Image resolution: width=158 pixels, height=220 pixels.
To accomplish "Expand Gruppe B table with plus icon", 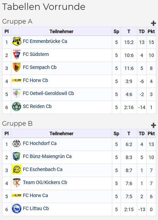I will click(153, 125).
